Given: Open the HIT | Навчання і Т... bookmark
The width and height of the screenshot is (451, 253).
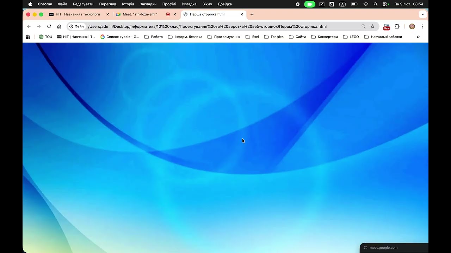Looking at the screenshot, I should pos(76,37).
